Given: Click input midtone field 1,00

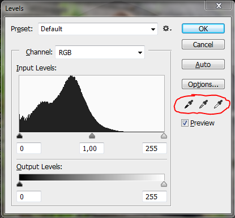Looking at the screenshot, I should [92, 148].
